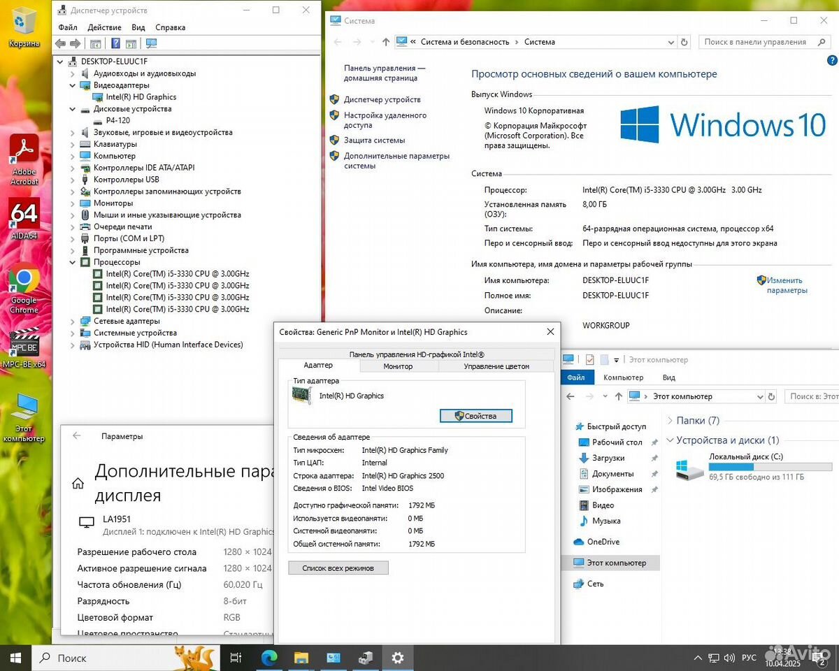Click up arrow in Explorer navigation bar
The image size is (839, 671).
point(618,396)
